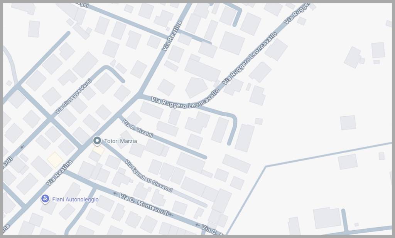Click junction of Via Reatina and Via Ruggero Leoncavallo
The height and width of the screenshot is (238, 395).
tap(140, 95)
